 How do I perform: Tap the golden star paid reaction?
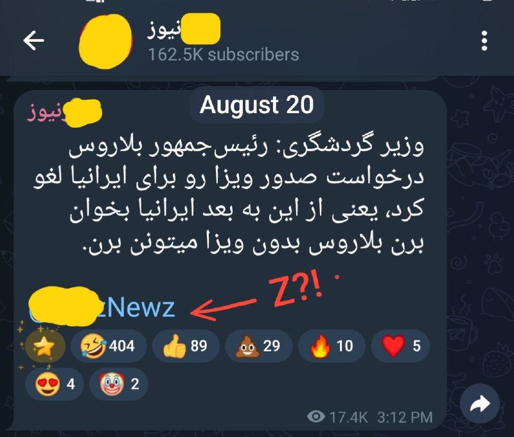click(45, 346)
